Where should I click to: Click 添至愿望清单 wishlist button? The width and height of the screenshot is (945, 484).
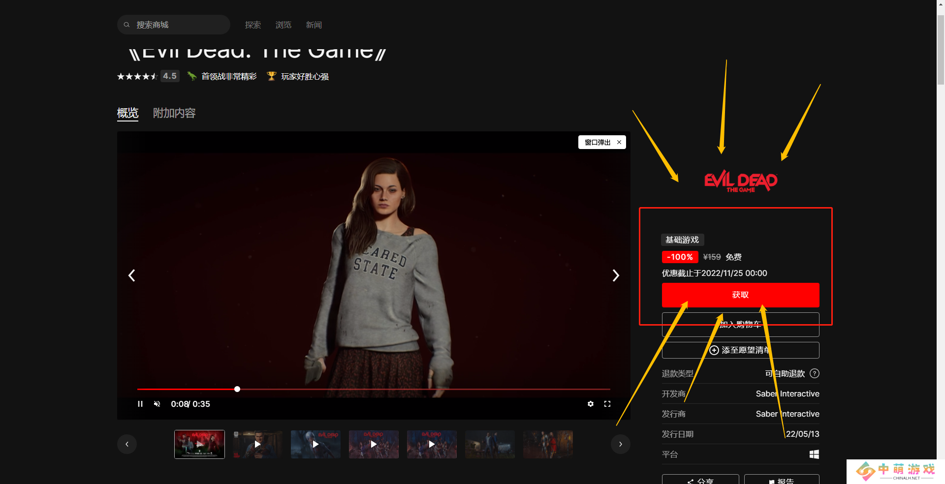(x=740, y=350)
